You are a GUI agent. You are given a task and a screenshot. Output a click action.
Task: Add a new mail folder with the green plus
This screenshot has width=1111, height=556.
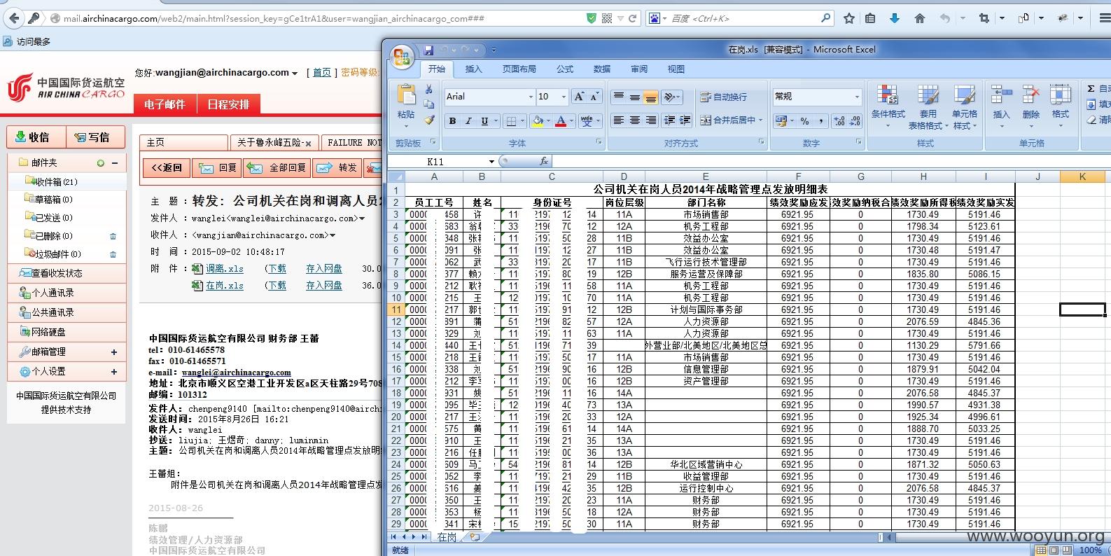(101, 162)
